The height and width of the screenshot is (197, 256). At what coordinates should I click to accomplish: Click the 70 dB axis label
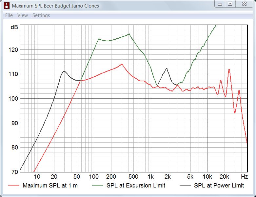(x=14, y=172)
